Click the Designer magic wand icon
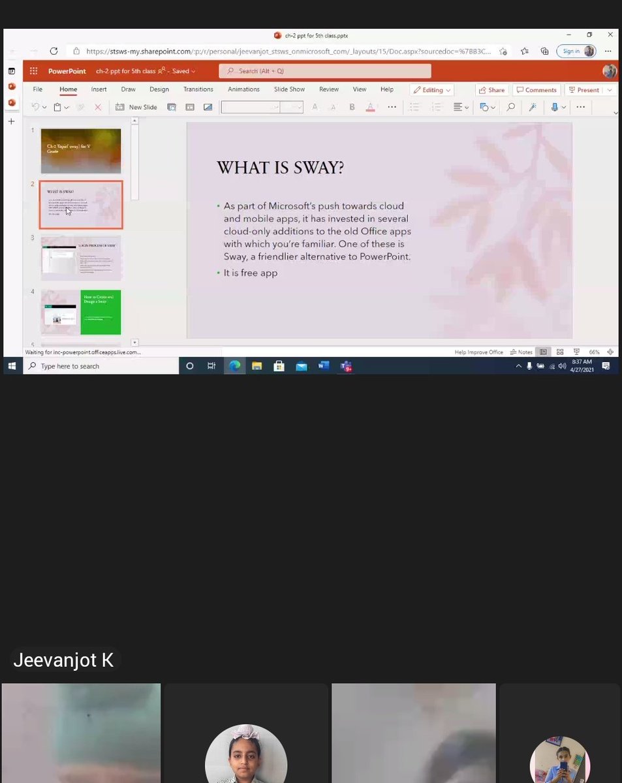This screenshot has width=622, height=783. tap(533, 107)
